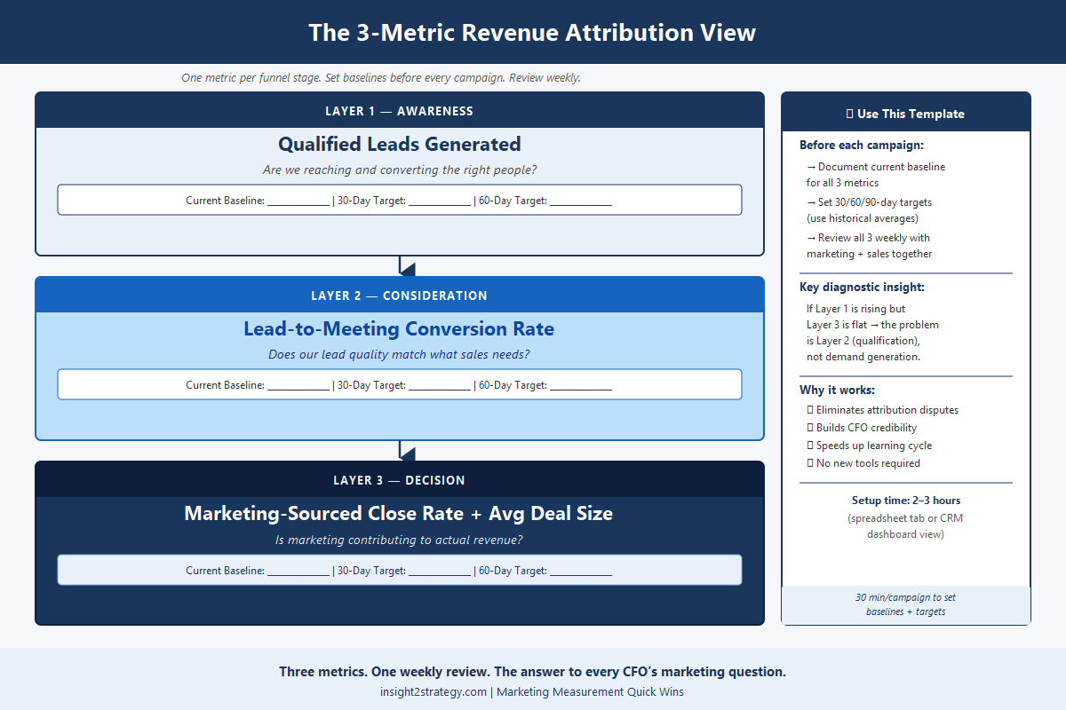Select the "LAYER 1 — AWARENESS" header

pyautogui.click(x=399, y=111)
